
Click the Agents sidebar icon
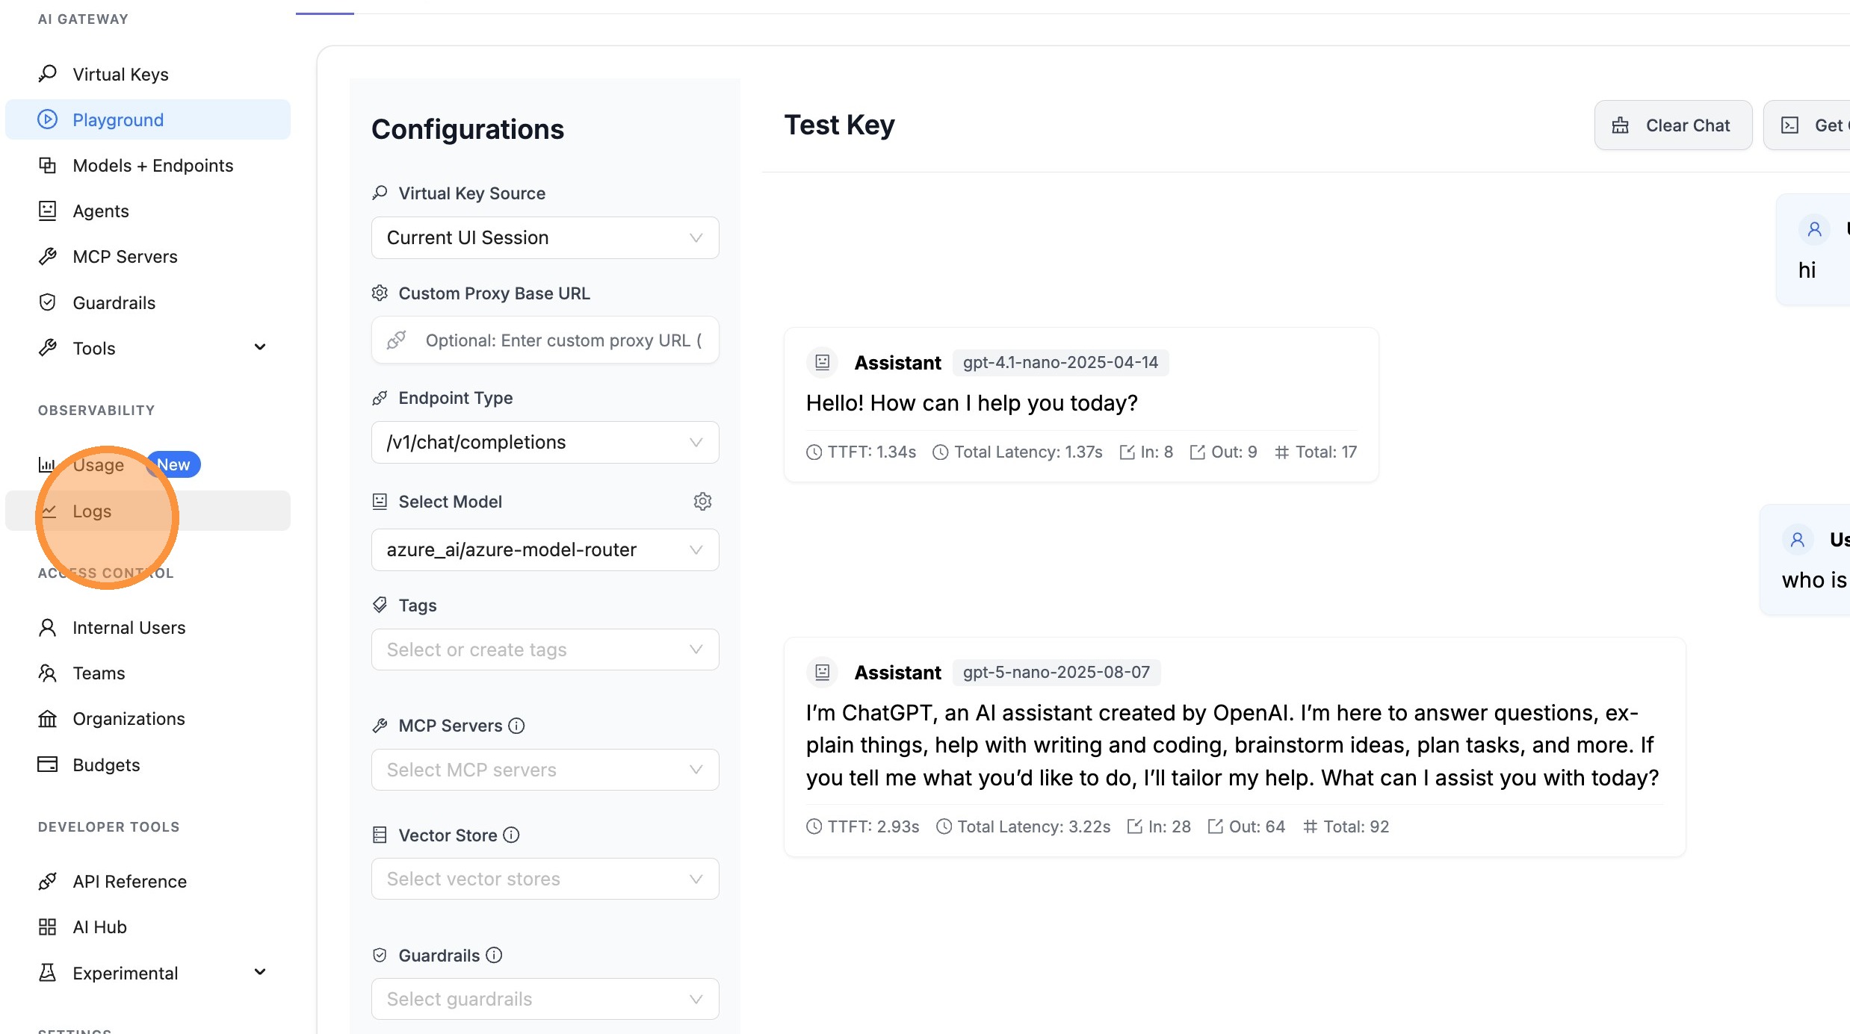(x=47, y=211)
